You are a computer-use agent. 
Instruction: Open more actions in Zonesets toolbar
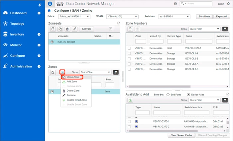coord(110,29)
